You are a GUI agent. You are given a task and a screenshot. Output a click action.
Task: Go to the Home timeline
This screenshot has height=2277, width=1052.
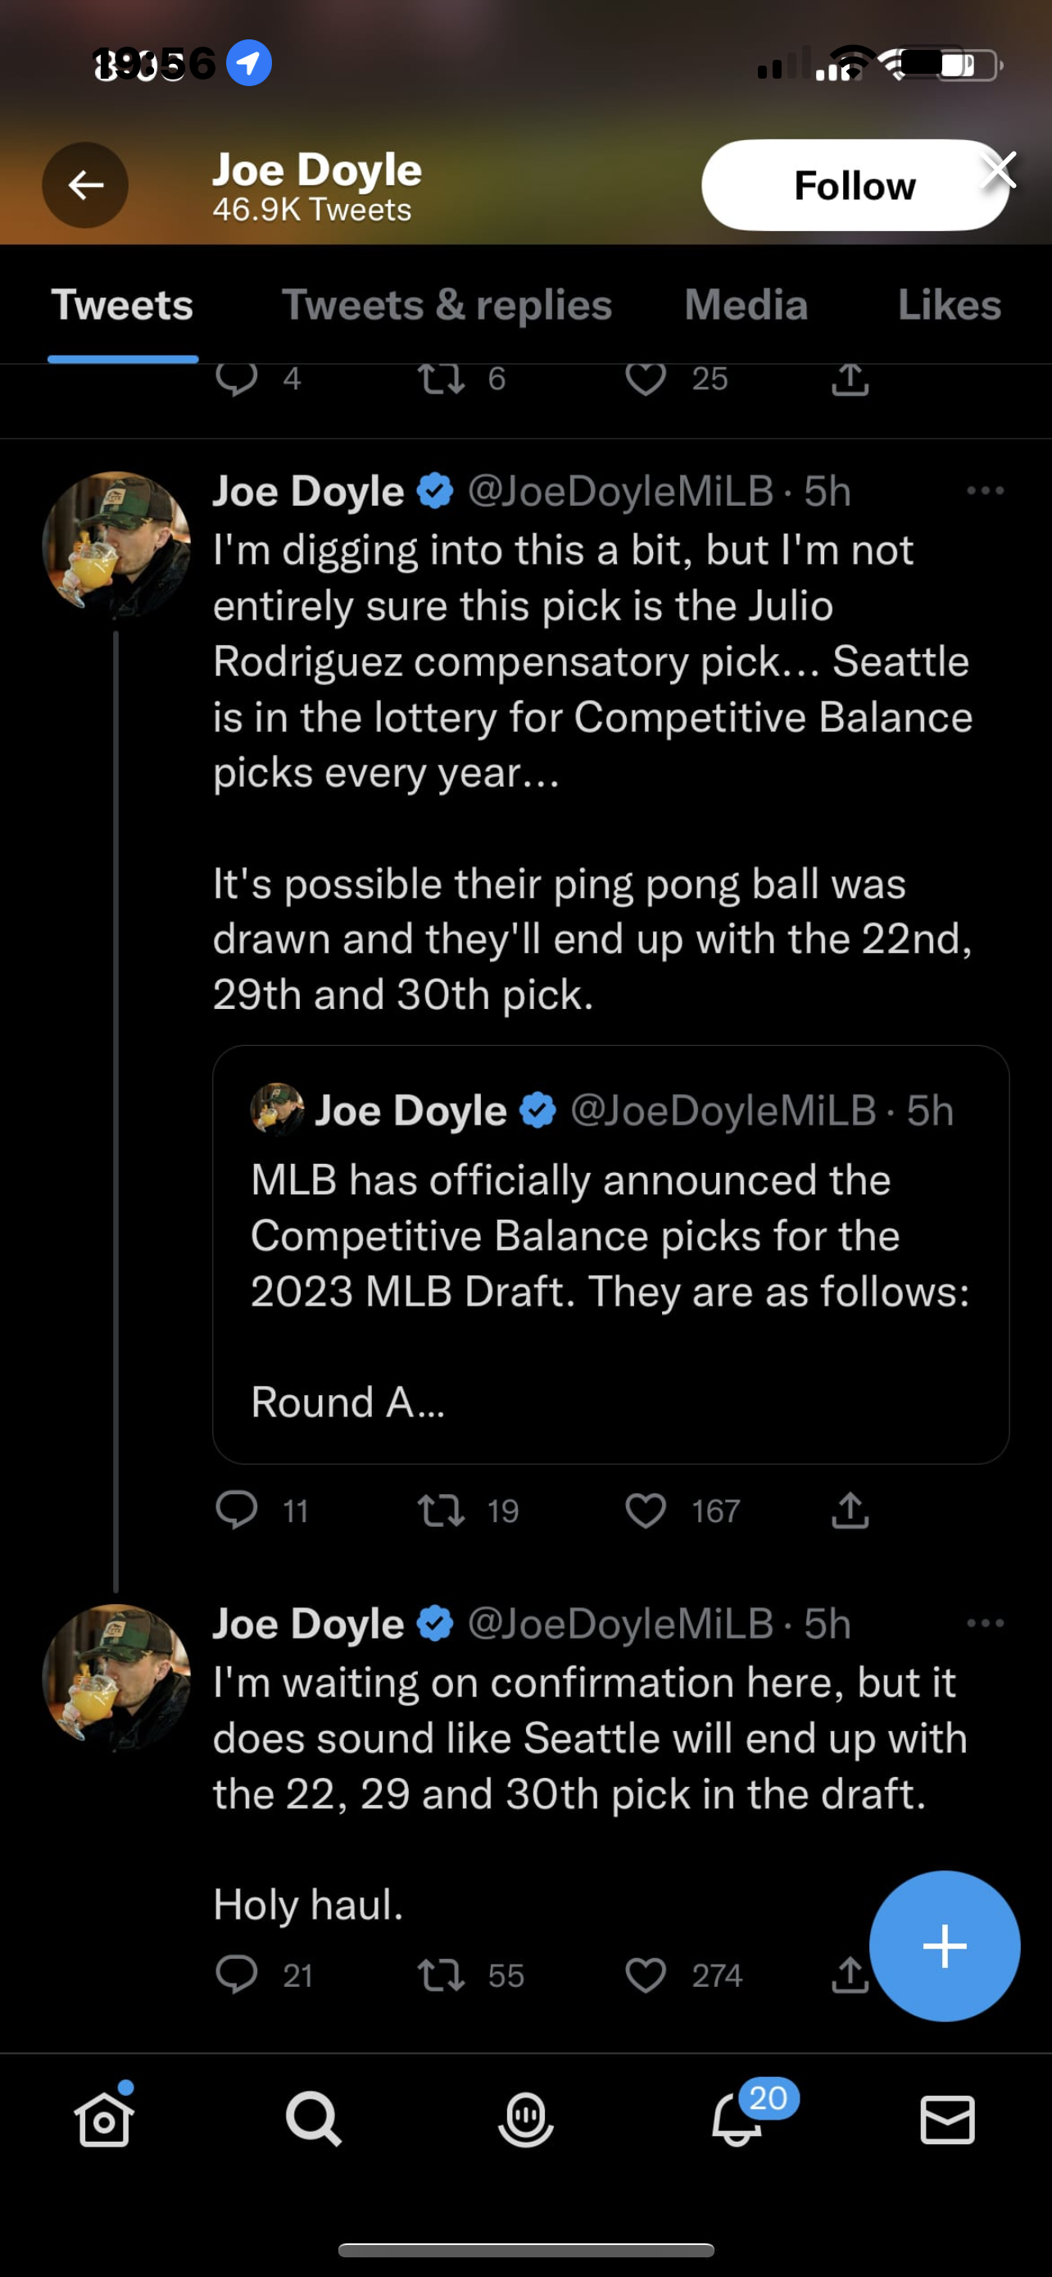(104, 2120)
